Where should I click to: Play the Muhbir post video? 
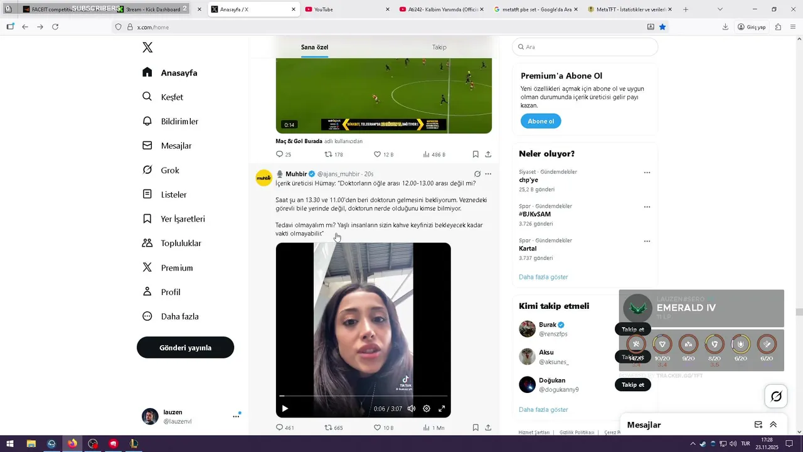tap(285, 409)
